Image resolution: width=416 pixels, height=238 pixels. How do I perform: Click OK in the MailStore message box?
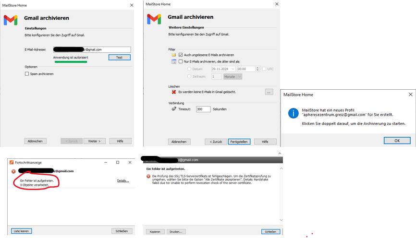pos(397,141)
